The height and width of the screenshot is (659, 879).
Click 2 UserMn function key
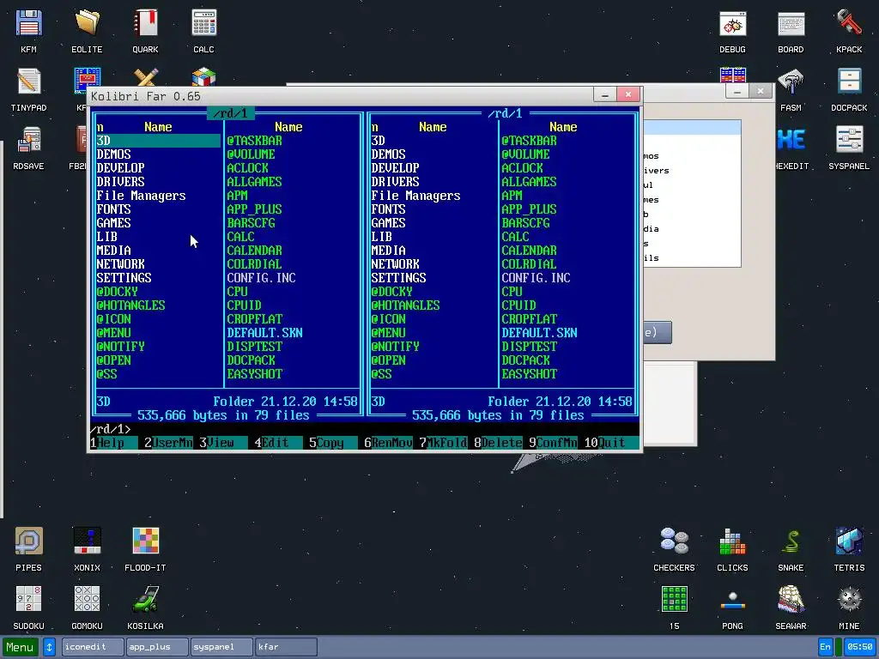tap(168, 443)
